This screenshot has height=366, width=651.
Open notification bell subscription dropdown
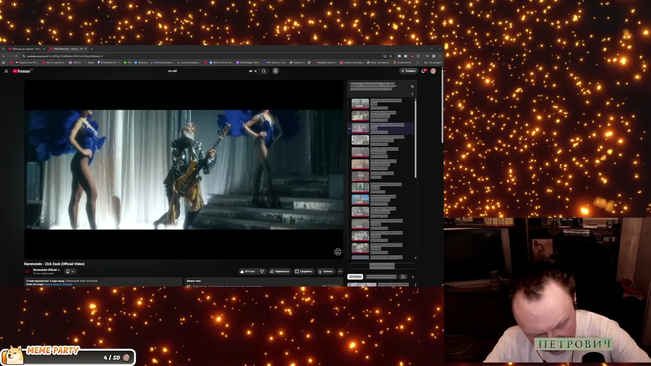[x=70, y=271]
